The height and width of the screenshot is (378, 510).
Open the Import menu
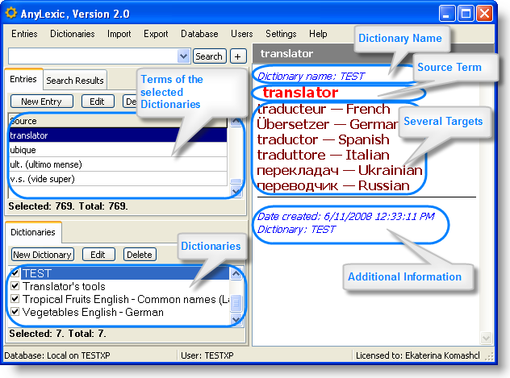pyautogui.click(x=119, y=34)
